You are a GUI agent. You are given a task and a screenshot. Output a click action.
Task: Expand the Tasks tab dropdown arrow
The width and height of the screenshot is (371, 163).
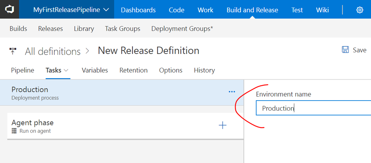coord(66,70)
